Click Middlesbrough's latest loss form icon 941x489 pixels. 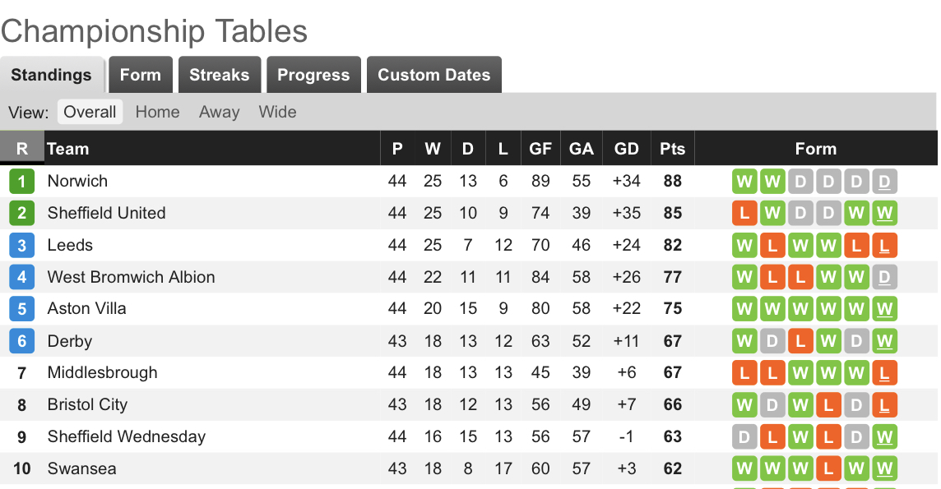point(884,373)
